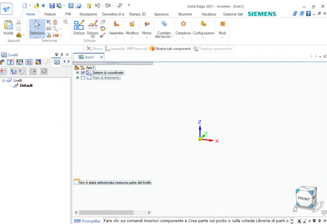The height and width of the screenshot is (224, 327).
Task: Open Livelli panel options dropdown arrow
Action: coord(56,54)
